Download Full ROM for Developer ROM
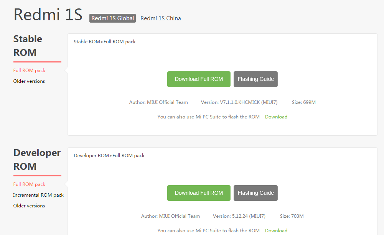Screen dimensions: 384x235 pos(199,193)
